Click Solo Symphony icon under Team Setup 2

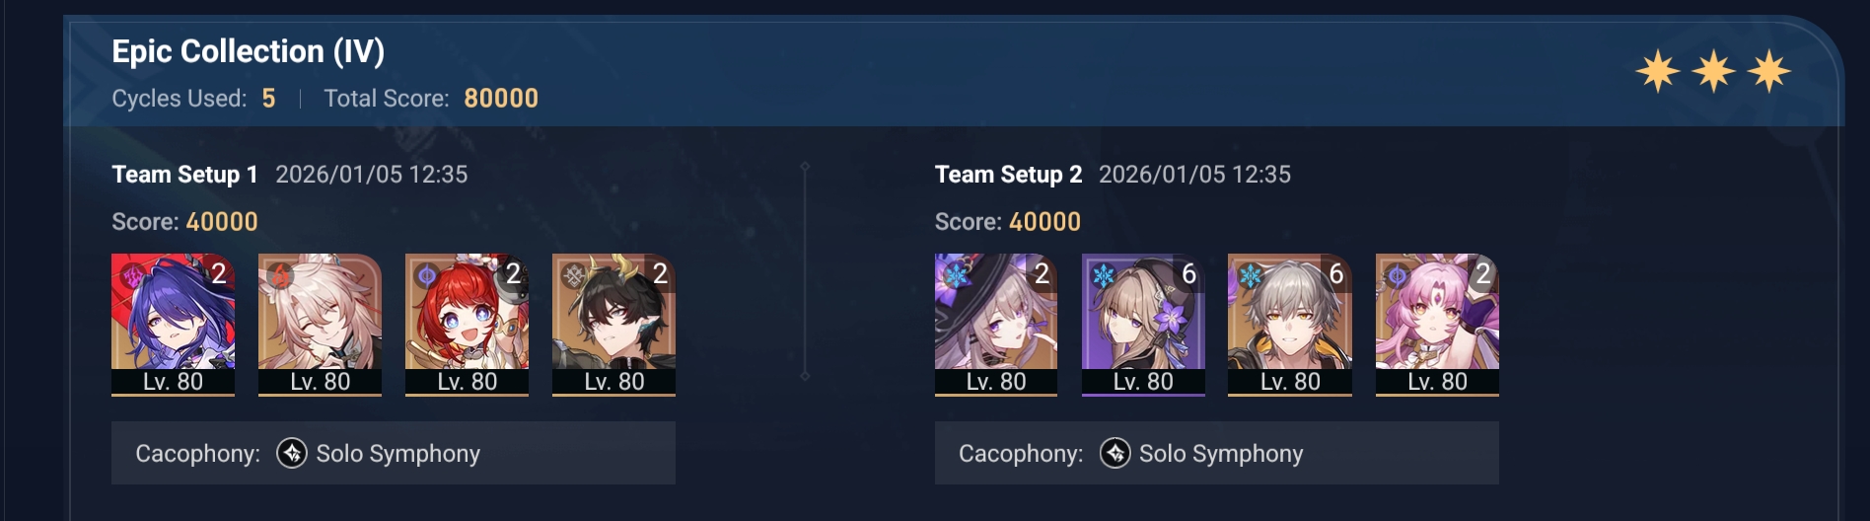pyautogui.click(x=1115, y=453)
